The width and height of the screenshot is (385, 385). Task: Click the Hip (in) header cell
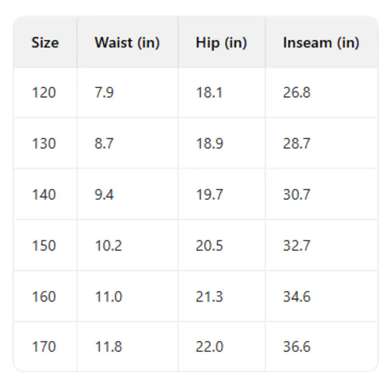tap(221, 43)
